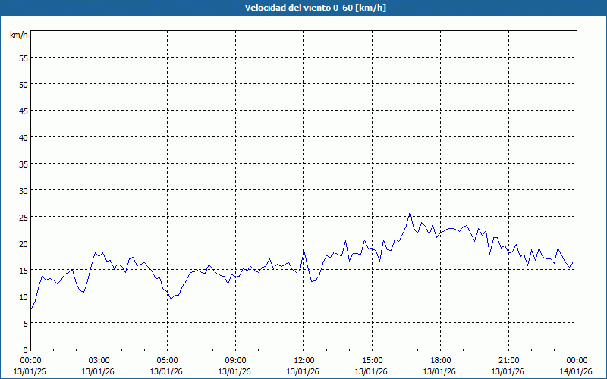Image resolution: width=607 pixels, height=379 pixels.
Task: Click the 5 label on the y-axis
Action: coord(25,323)
